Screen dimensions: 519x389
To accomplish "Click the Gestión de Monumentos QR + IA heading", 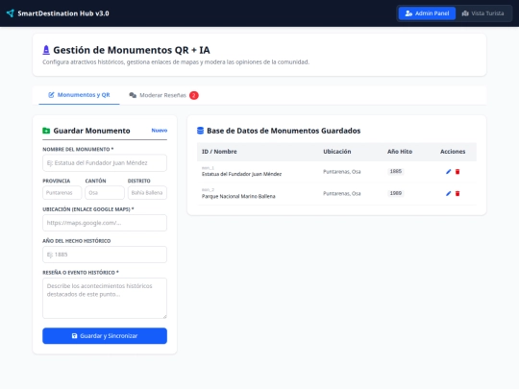I will pyautogui.click(x=132, y=50).
